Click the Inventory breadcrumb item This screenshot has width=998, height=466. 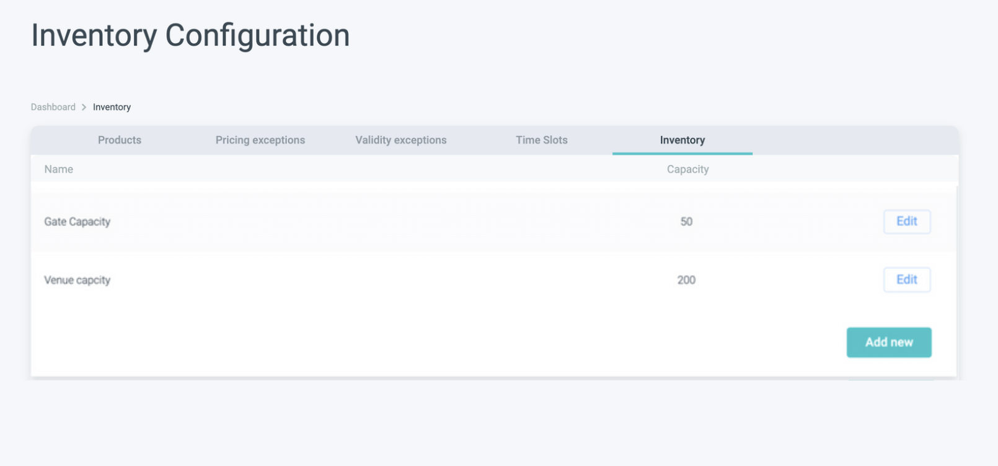point(112,107)
